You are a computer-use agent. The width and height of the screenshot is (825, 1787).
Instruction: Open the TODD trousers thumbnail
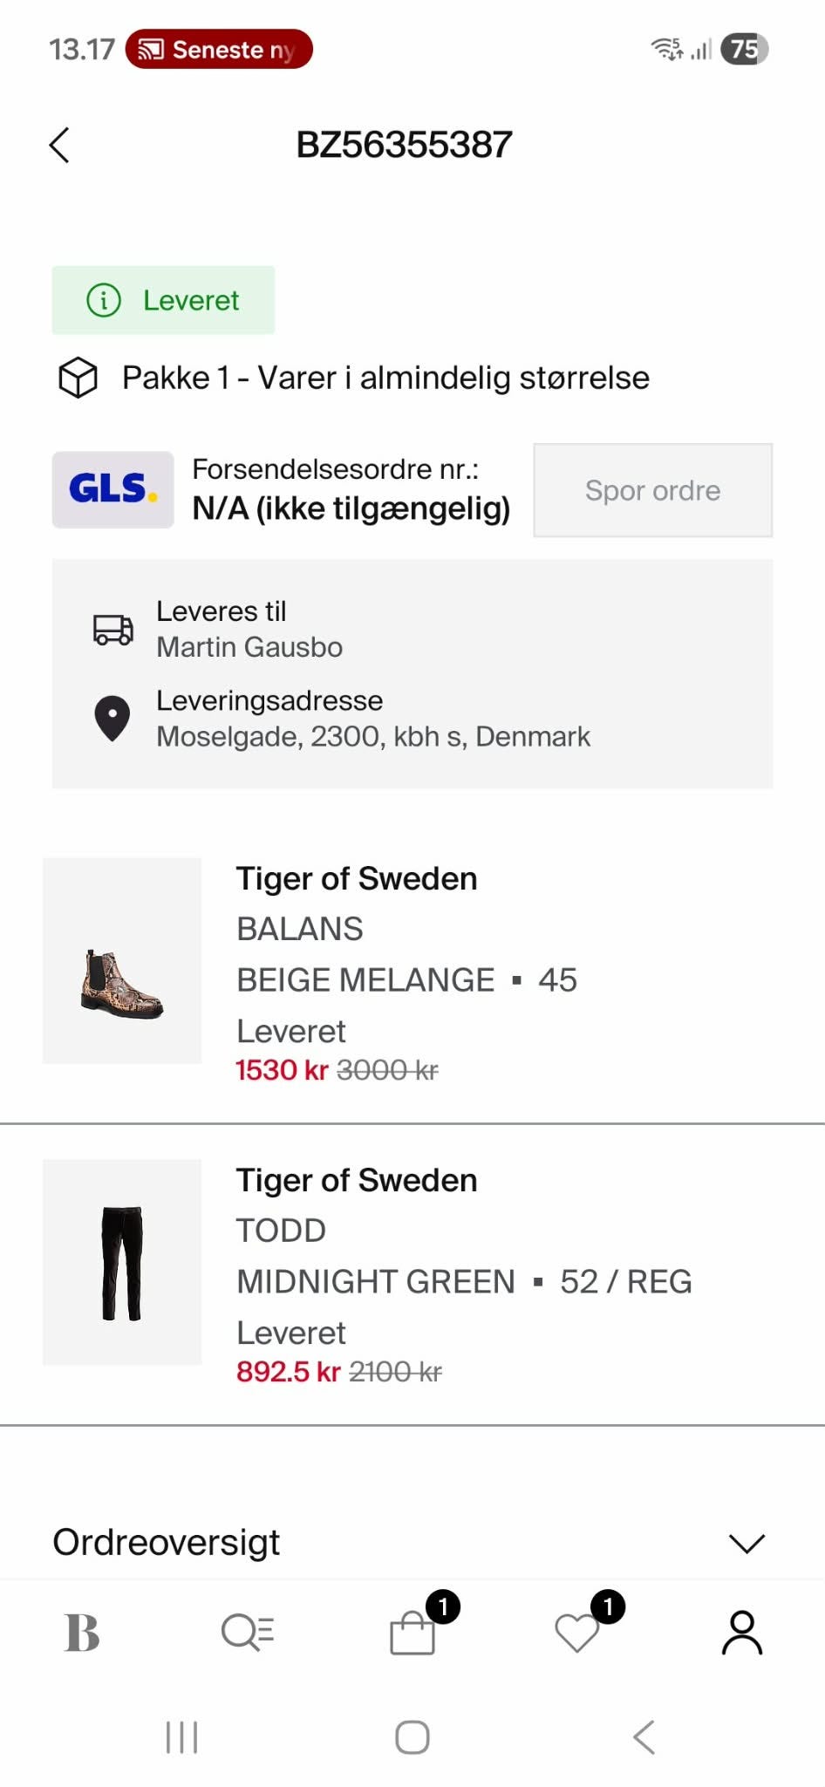click(122, 1262)
